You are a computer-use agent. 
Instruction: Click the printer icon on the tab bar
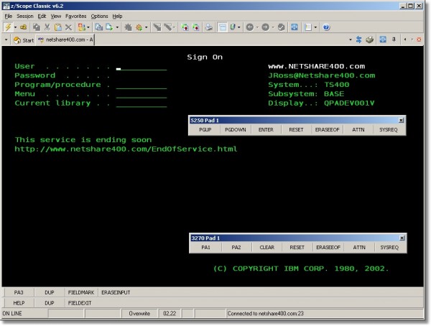369,39
